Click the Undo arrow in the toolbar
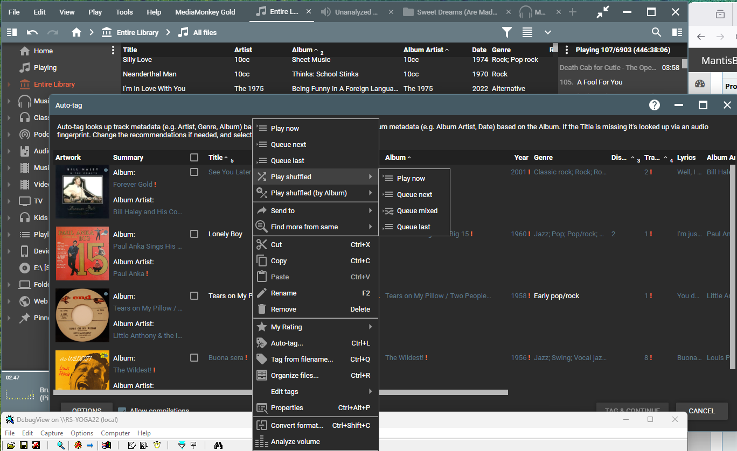The width and height of the screenshot is (737, 451). 32,32
